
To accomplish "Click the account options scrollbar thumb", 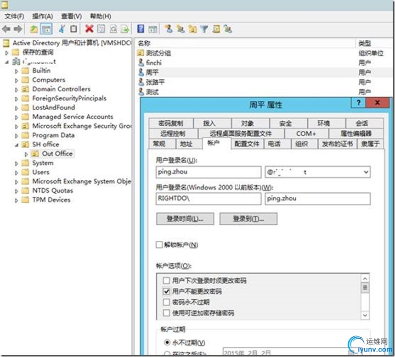I will [365, 288].
